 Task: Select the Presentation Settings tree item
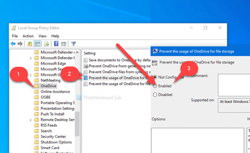click(57, 108)
